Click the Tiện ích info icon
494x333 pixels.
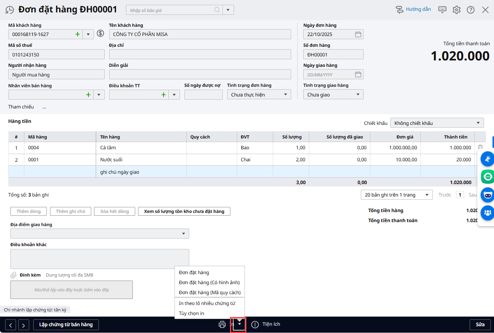point(255,325)
